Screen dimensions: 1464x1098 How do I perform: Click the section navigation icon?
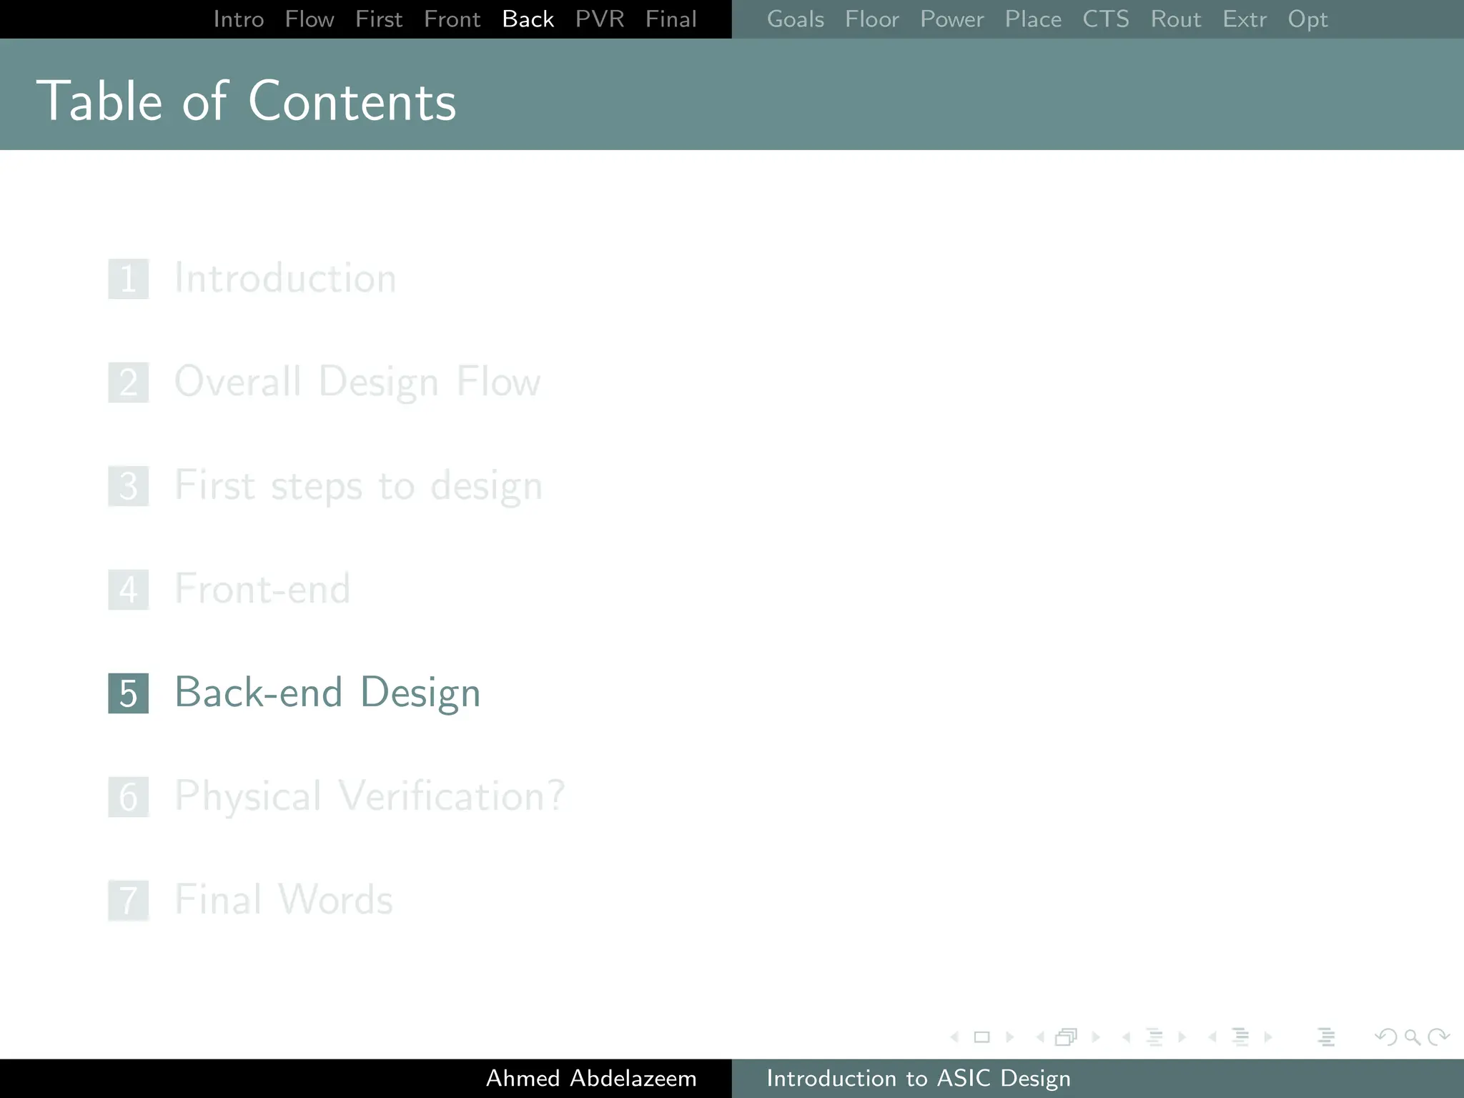(1240, 1037)
